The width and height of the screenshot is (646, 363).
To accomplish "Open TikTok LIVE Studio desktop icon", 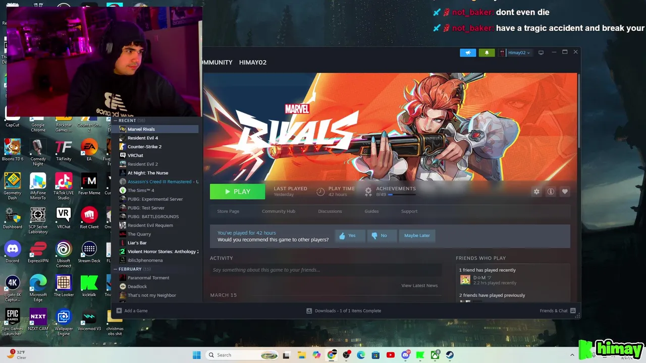I will (x=64, y=186).
